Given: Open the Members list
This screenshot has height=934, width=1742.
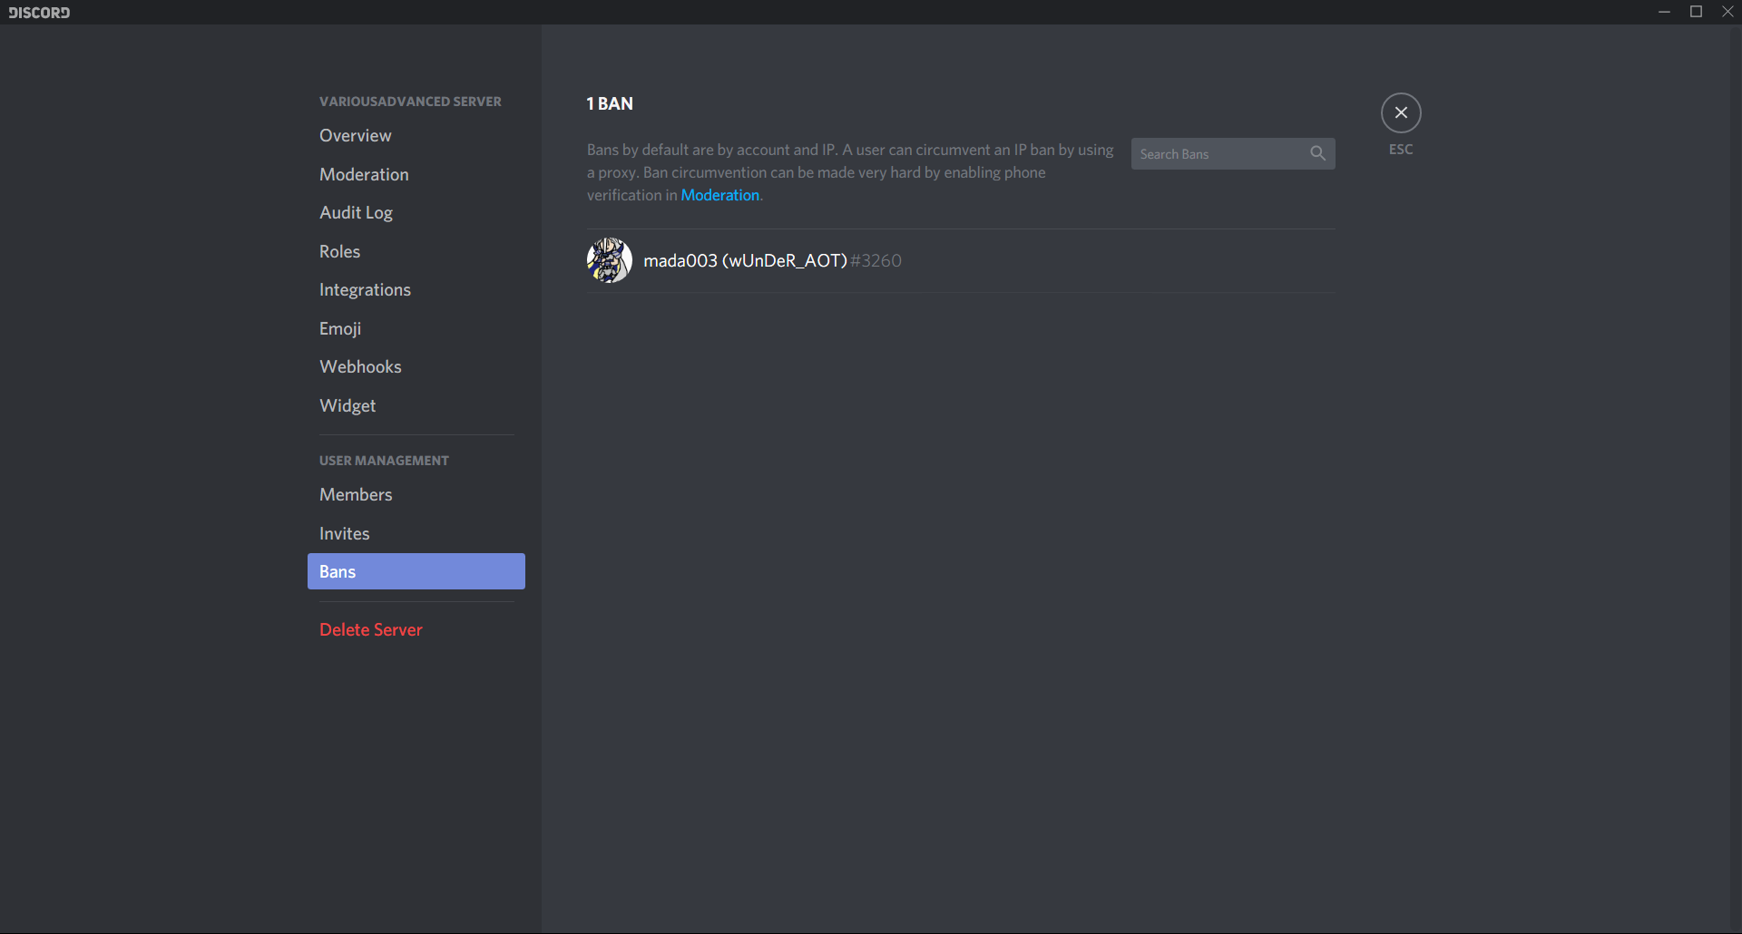Looking at the screenshot, I should (x=416, y=494).
